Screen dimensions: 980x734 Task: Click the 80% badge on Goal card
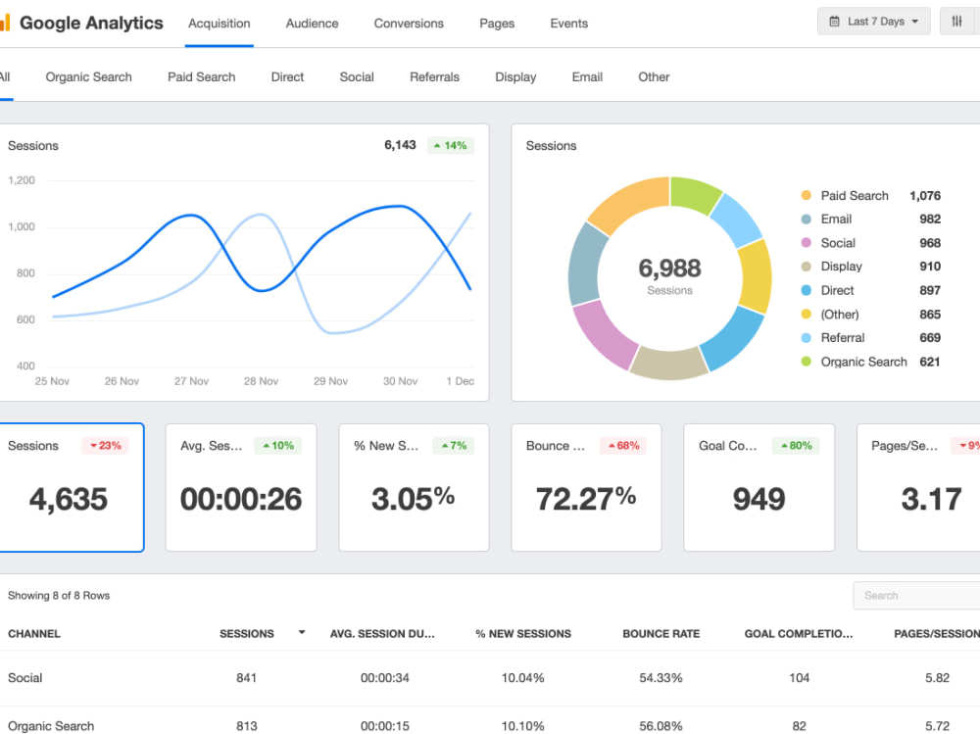pos(796,446)
